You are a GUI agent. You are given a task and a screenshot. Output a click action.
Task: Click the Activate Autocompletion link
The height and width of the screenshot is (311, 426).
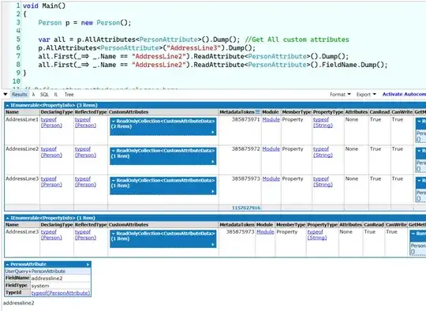tap(404, 95)
